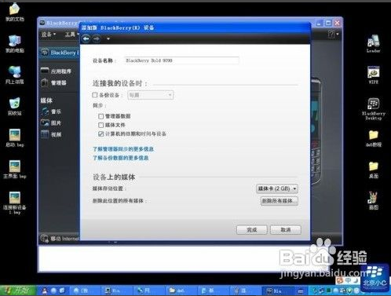
Task: Edit the device name field BlackBerry Bold 9700
Action: [x=181, y=60]
